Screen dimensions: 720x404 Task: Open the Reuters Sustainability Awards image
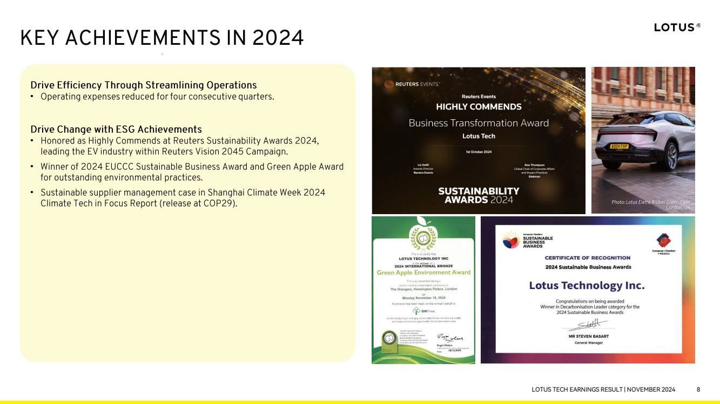click(479, 140)
